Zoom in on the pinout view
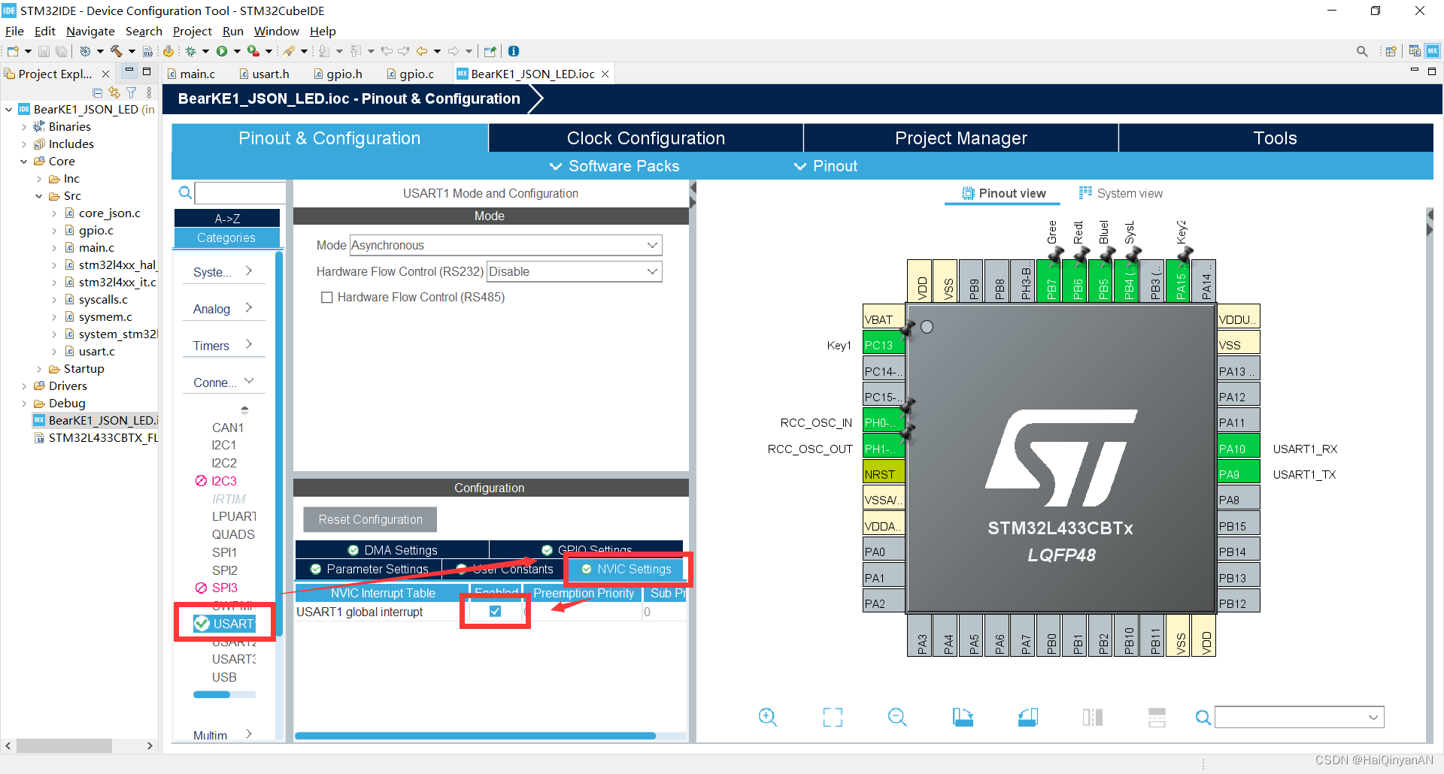The height and width of the screenshot is (774, 1444). [768, 717]
